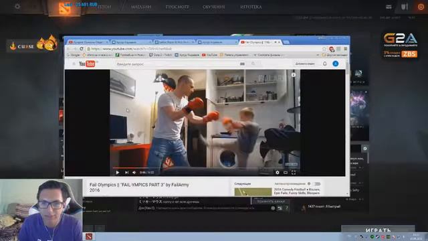Open the Игротека tab in Dota menu
The image size is (428, 241).
(251, 7)
